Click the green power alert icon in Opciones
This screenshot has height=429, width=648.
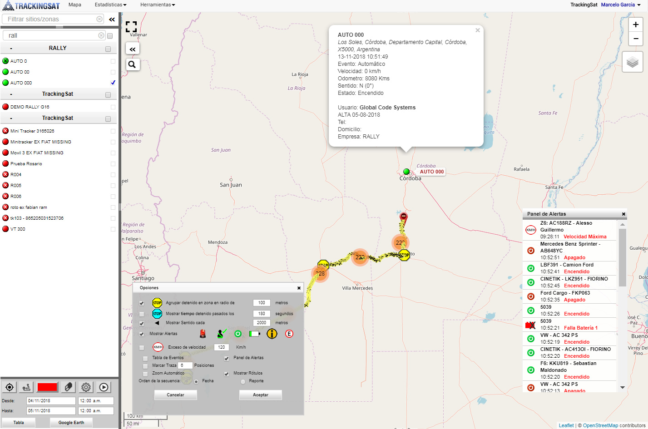[x=238, y=334]
